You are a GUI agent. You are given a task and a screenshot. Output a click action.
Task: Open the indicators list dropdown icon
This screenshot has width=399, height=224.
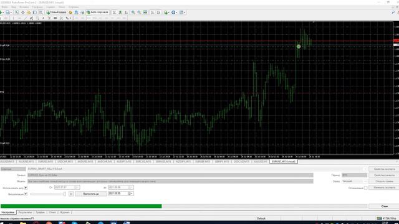point(166,12)
